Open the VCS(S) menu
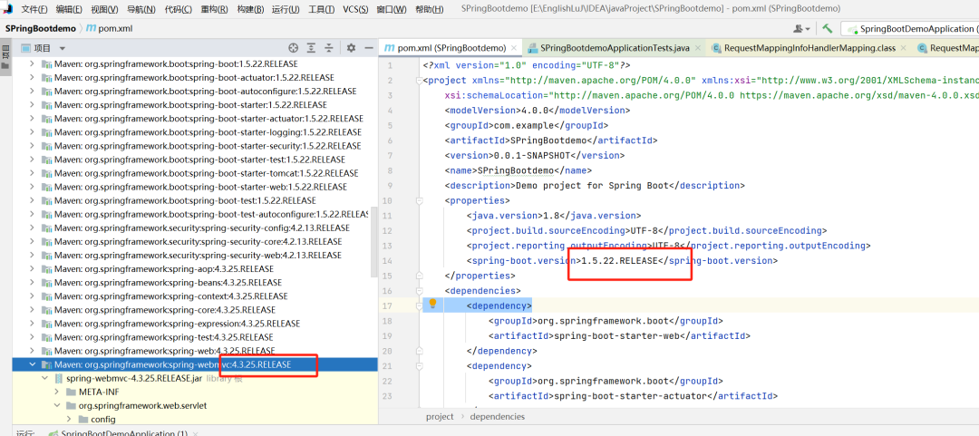 point(356,9)
